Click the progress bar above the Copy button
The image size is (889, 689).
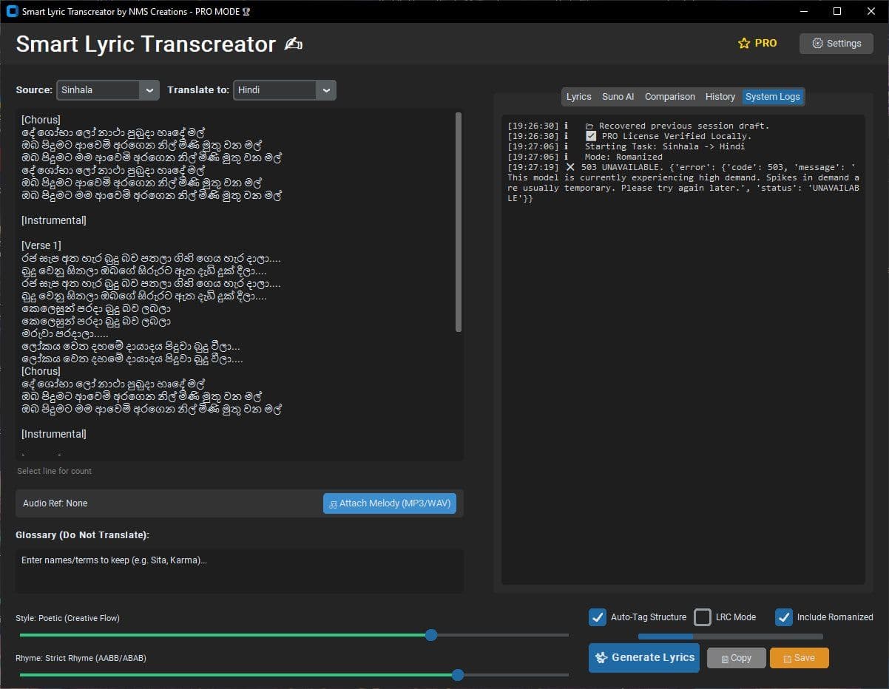pyautogui.click(x=731, y=636)
